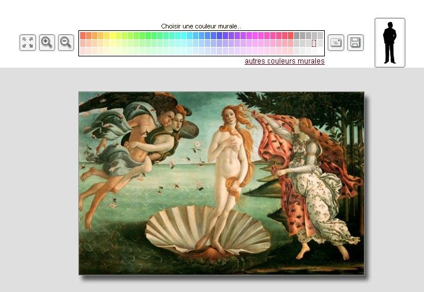Pick the saturated red swatch, top-left
This screenshot has width=424, height=292.
(x=83, y=36)
